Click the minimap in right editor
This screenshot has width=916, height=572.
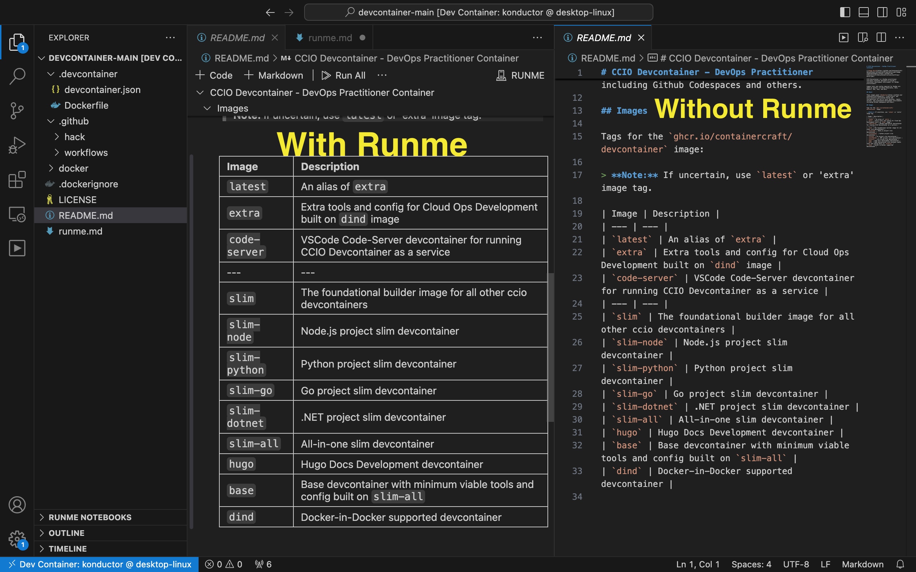point(885,107)
